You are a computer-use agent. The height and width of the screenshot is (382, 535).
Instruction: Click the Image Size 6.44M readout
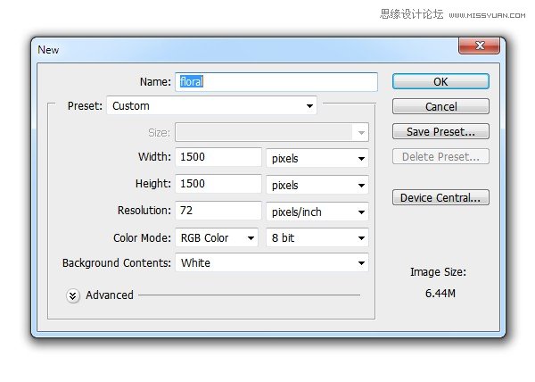coord(438,291)
